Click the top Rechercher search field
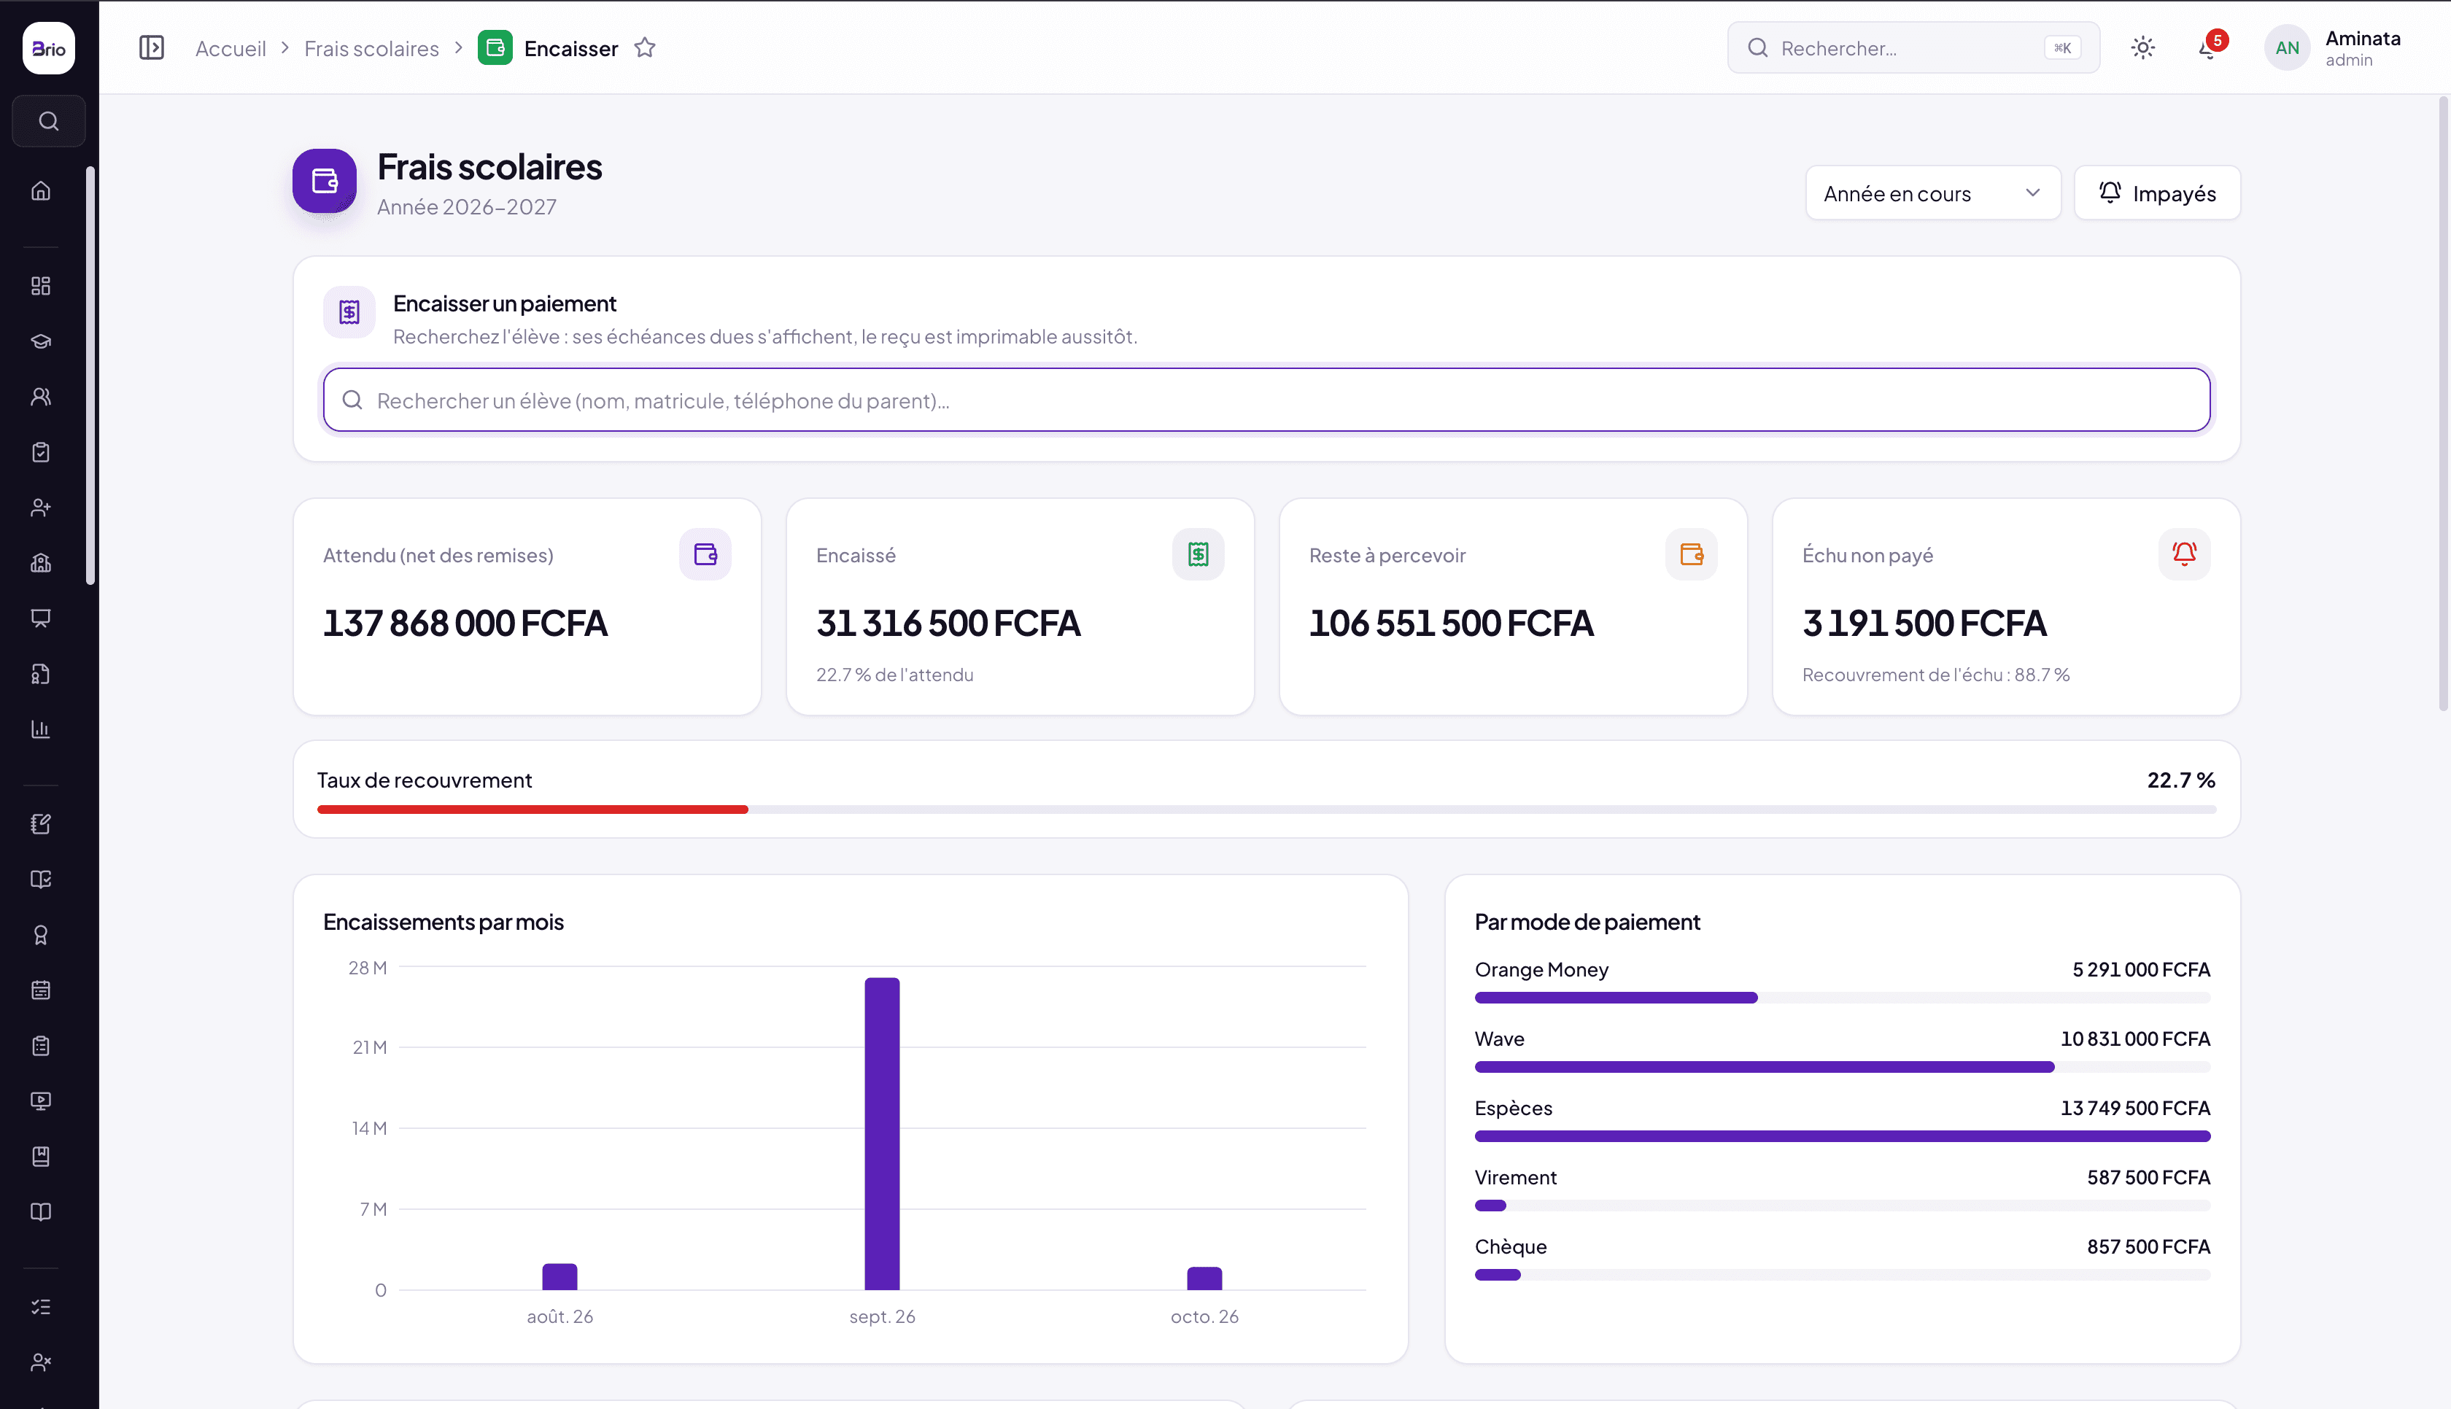 point(1913,47)
